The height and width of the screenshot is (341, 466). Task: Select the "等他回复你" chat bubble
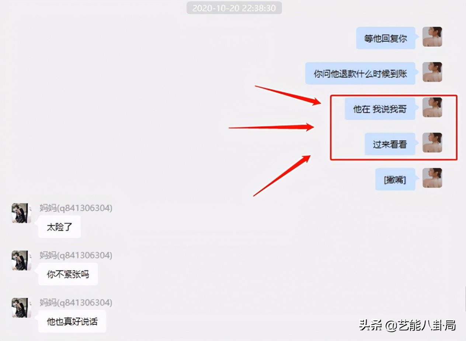click(386, 38)
